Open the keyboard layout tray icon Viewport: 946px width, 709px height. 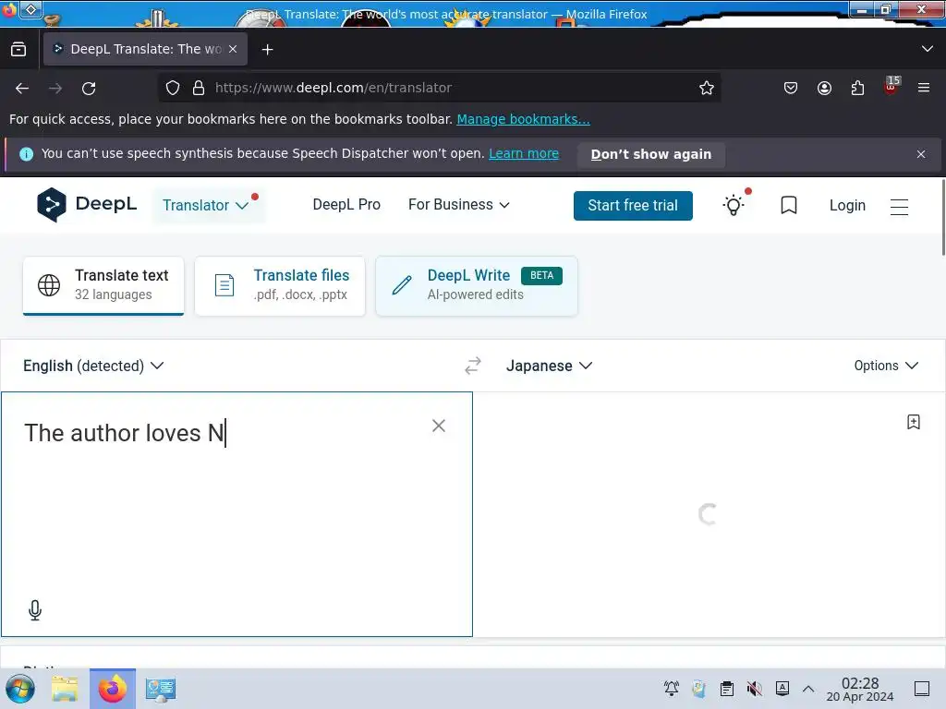(x=782, y=688)
